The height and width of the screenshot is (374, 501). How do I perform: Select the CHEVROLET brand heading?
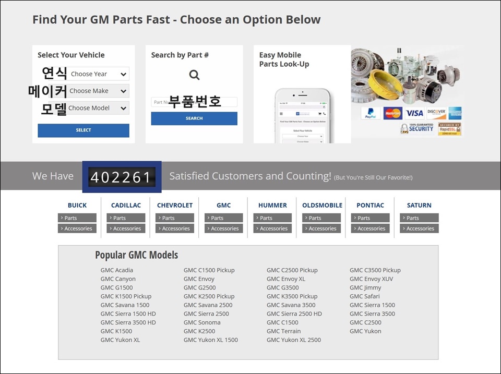click(x=175, y=206)
